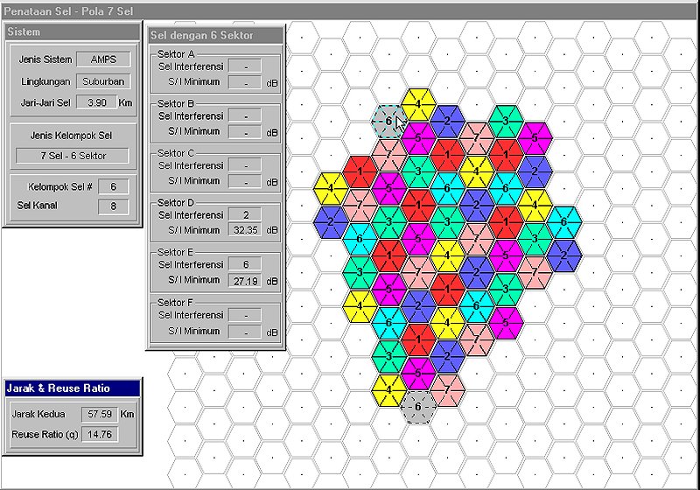Click the Jarak Kedua 57.59 field

[x=101, y=414]
